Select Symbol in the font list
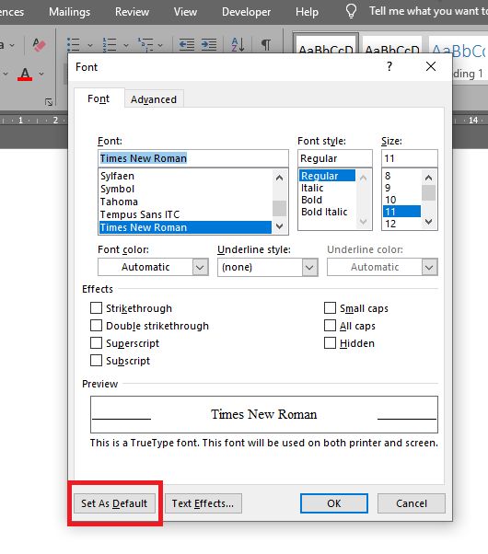 185,189
